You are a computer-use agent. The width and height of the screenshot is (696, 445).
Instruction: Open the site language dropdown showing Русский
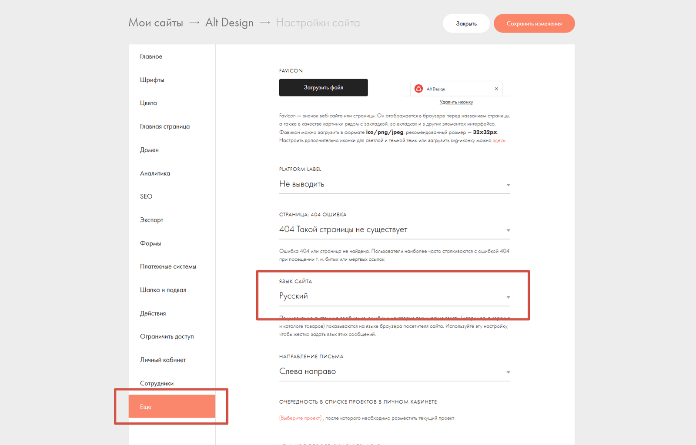[x=395, y=296]
